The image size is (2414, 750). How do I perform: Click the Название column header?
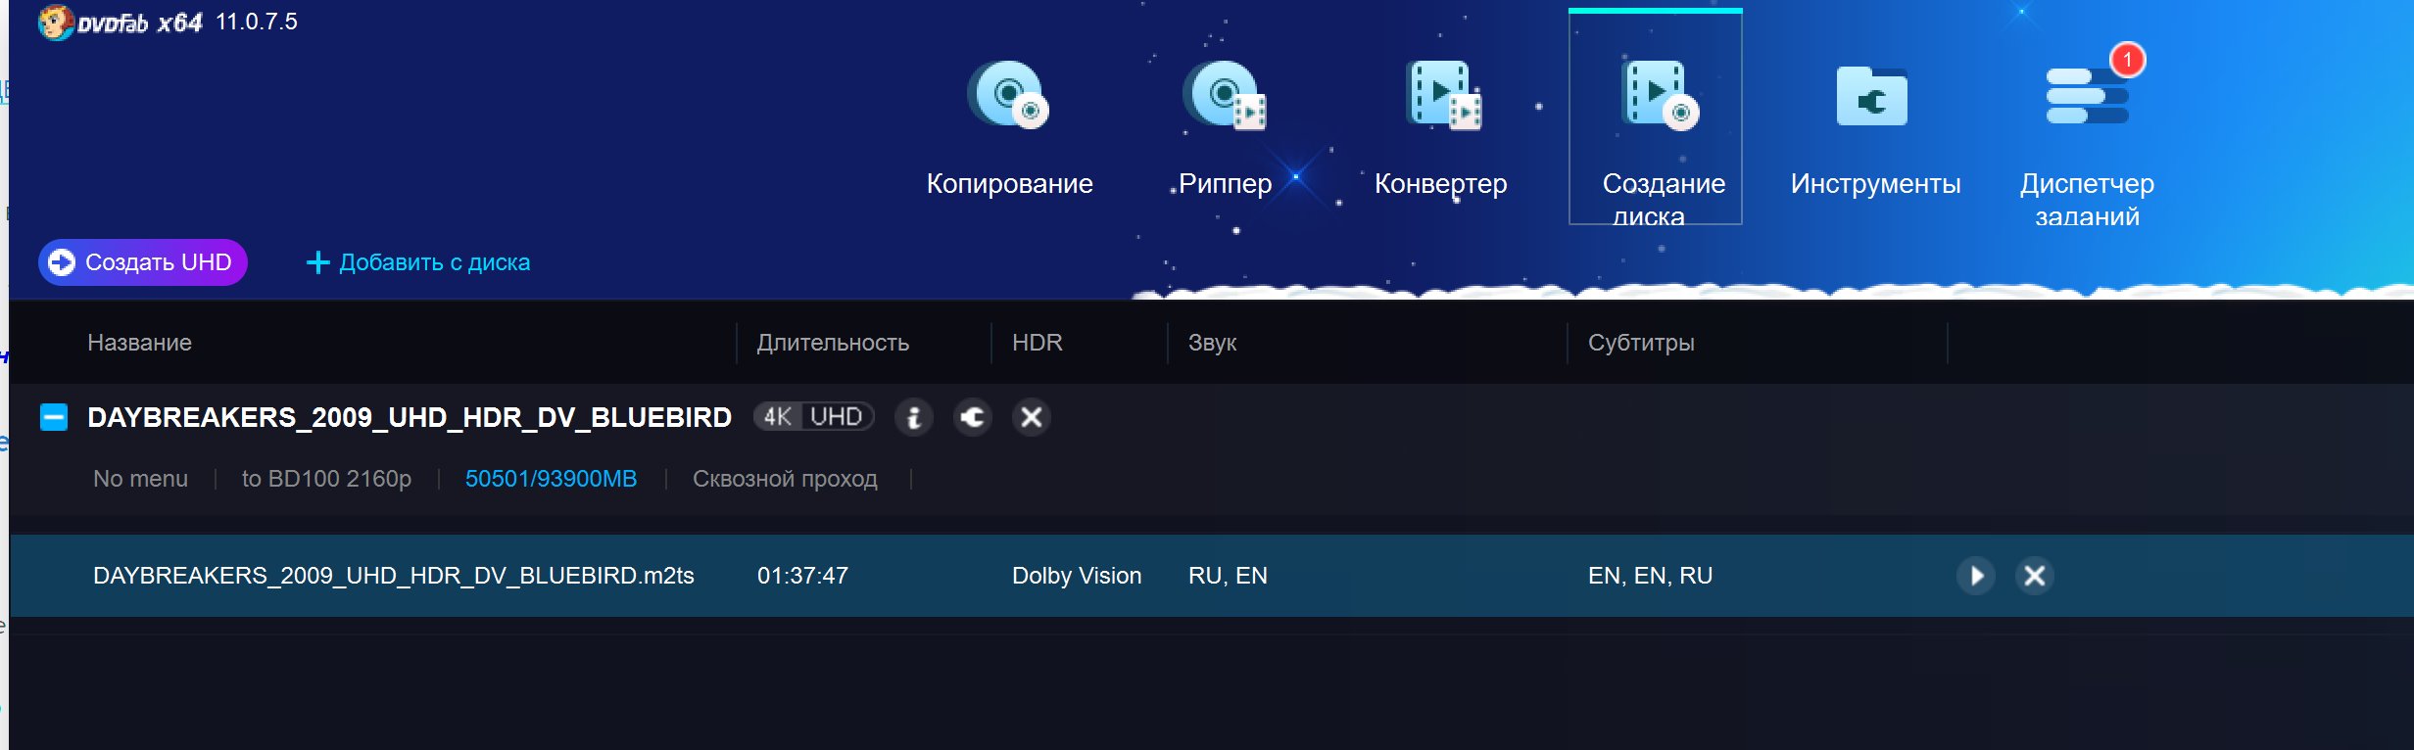point(139,343)
